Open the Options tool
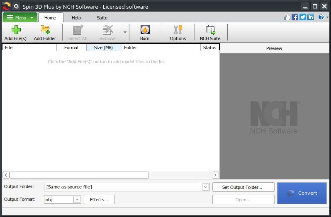Screen dimensions: 331x217 tap(178, 33)
